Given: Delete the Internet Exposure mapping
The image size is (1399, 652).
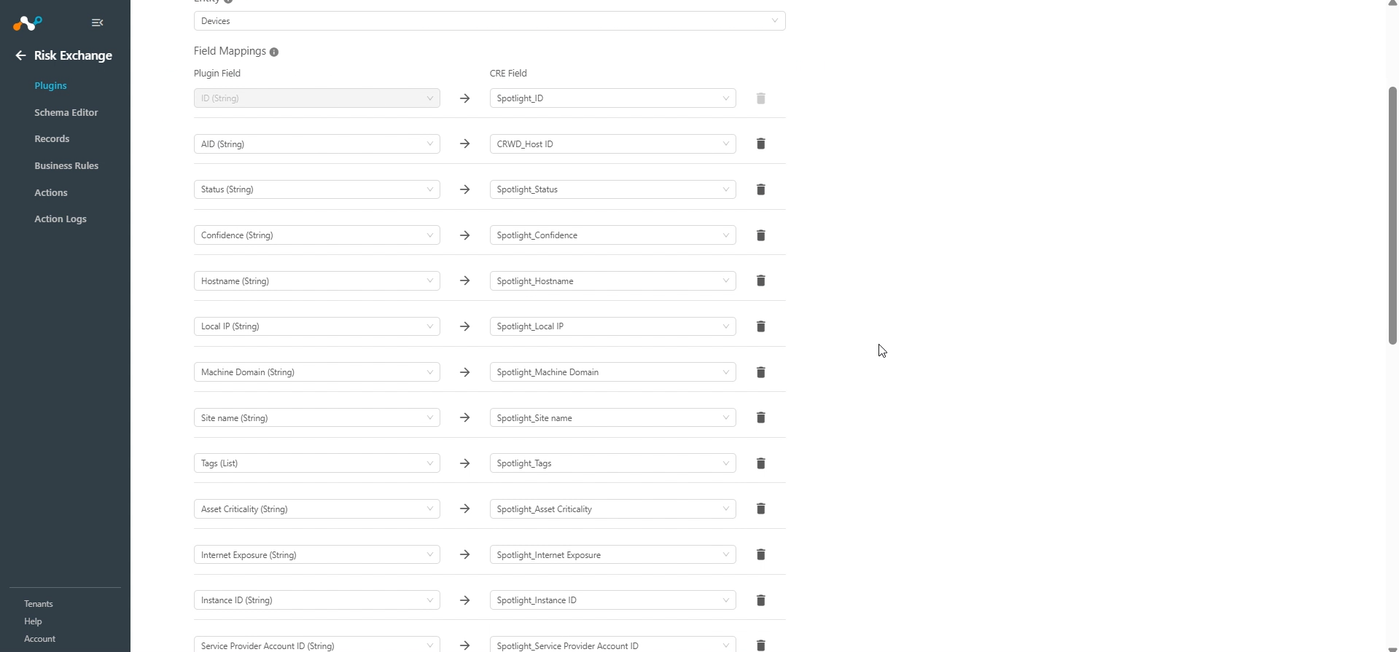Looking at the screenshot, I should pos(760,554).
